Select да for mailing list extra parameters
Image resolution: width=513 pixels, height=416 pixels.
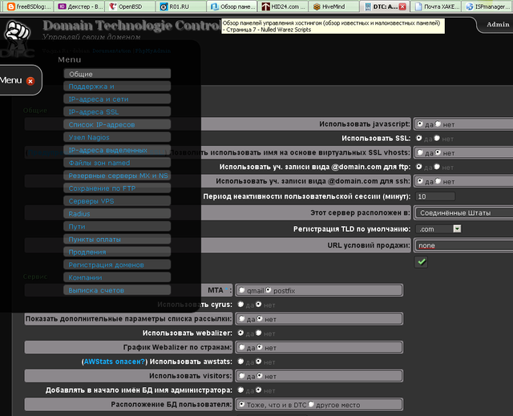click(242, 318)
